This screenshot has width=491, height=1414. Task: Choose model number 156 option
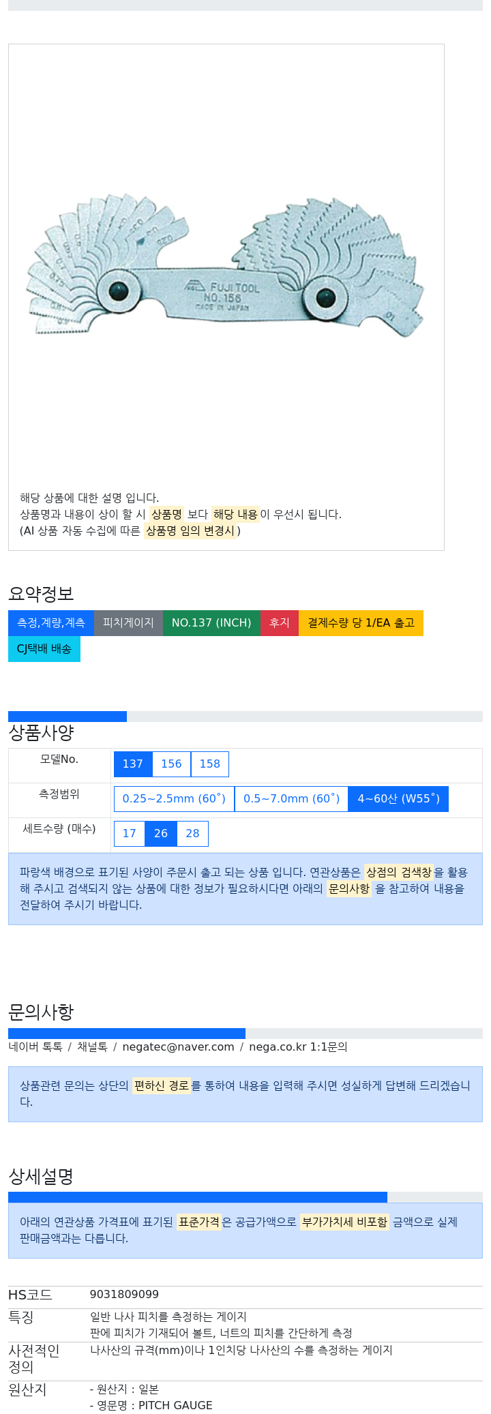(171, 764)
